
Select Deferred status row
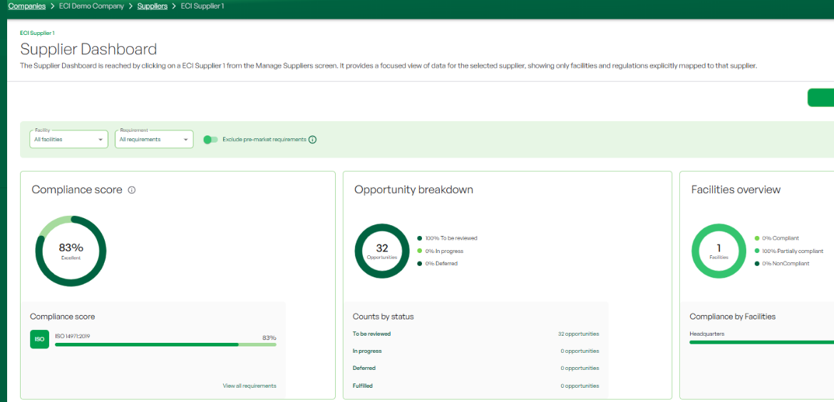coord(476,368)
